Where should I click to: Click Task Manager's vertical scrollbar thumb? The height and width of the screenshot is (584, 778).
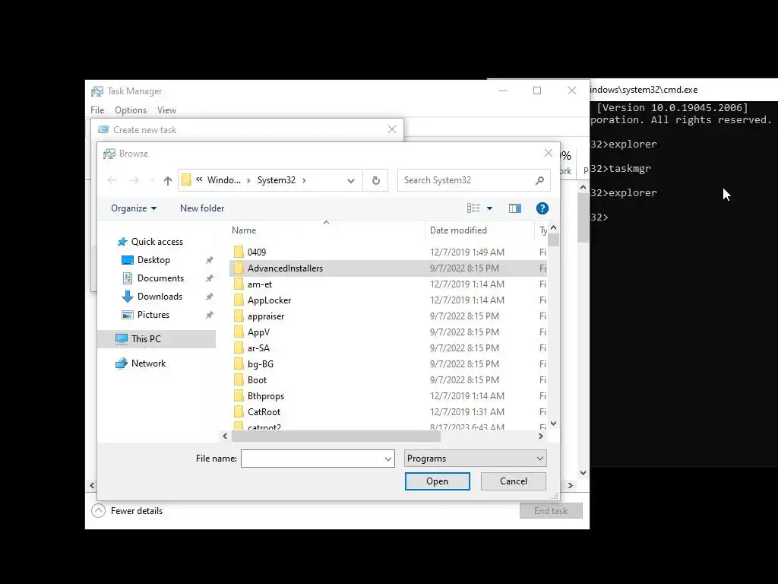(x=583, y=218)
